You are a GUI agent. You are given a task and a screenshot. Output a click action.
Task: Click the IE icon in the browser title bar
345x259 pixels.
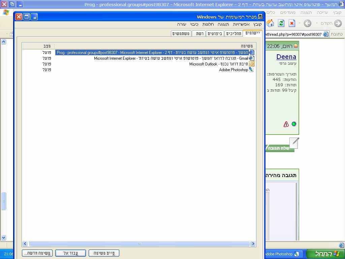pos(341,4)
